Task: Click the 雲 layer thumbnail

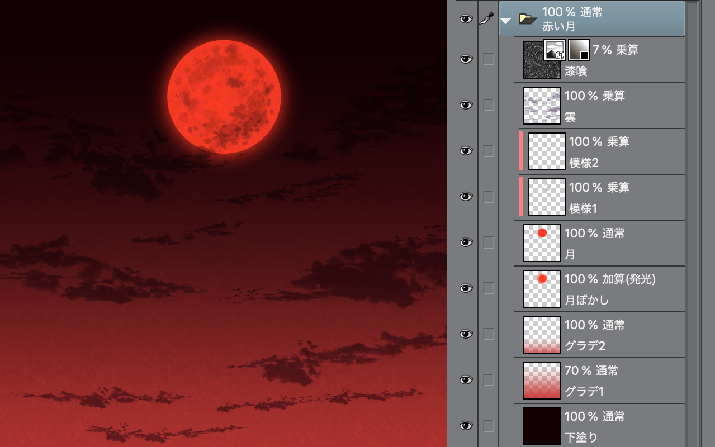Action: click(x=542, y=106)
